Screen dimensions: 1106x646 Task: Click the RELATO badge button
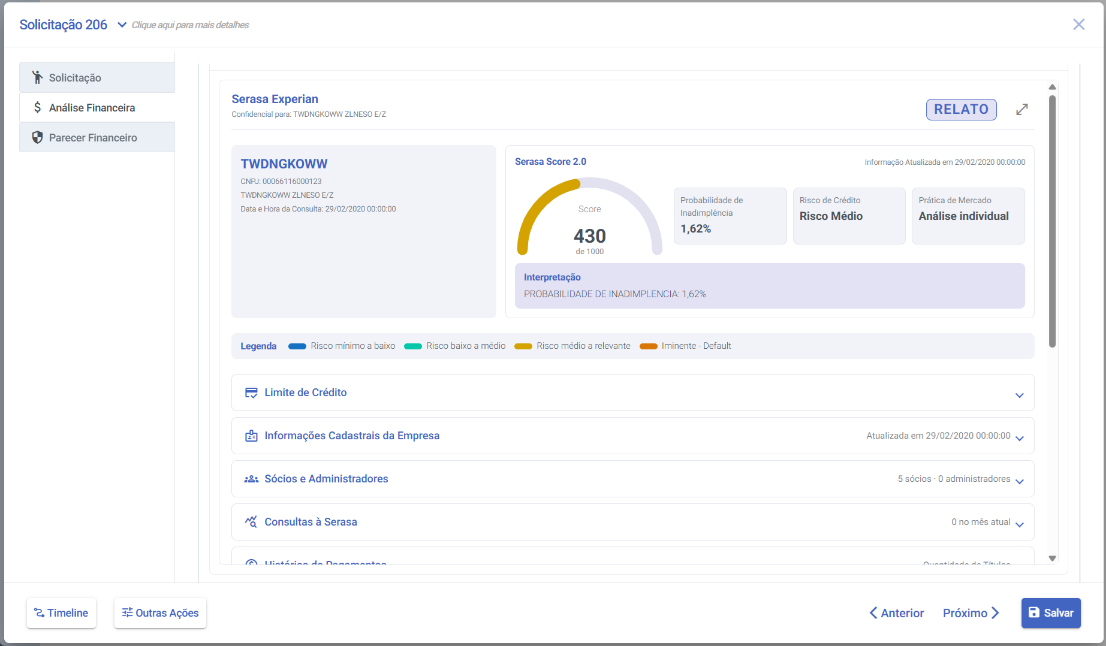(x=961, y=109)
